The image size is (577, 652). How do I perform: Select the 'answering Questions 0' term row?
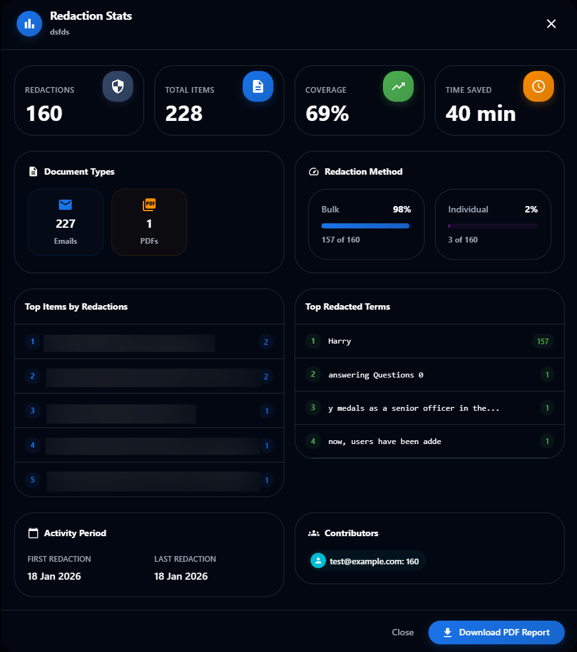tap(430, 375)
